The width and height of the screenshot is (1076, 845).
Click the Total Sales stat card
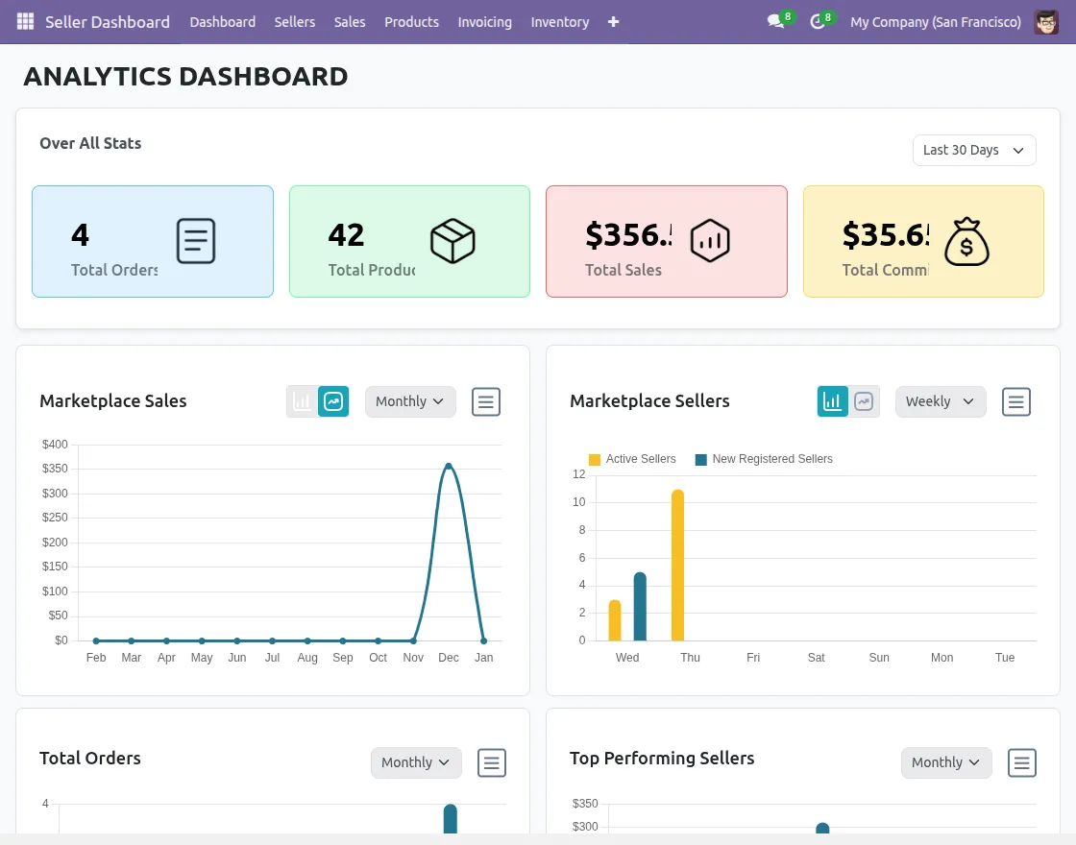[x=666, y=241]
